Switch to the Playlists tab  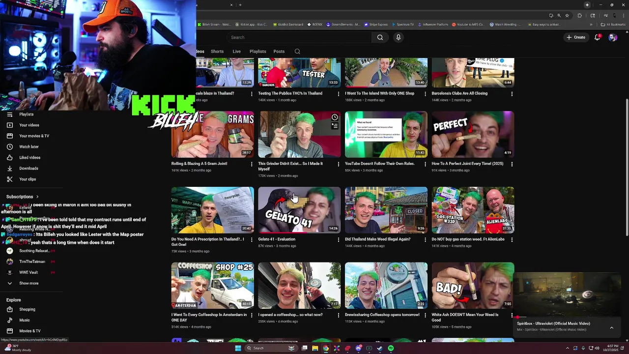pyautogui.click(x=257, y=51)
